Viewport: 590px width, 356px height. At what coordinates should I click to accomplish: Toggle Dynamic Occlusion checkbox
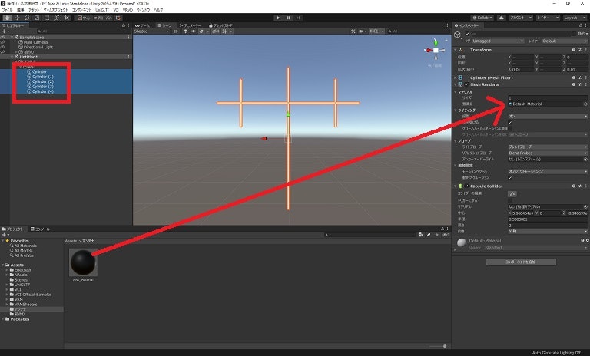(510, 177)
